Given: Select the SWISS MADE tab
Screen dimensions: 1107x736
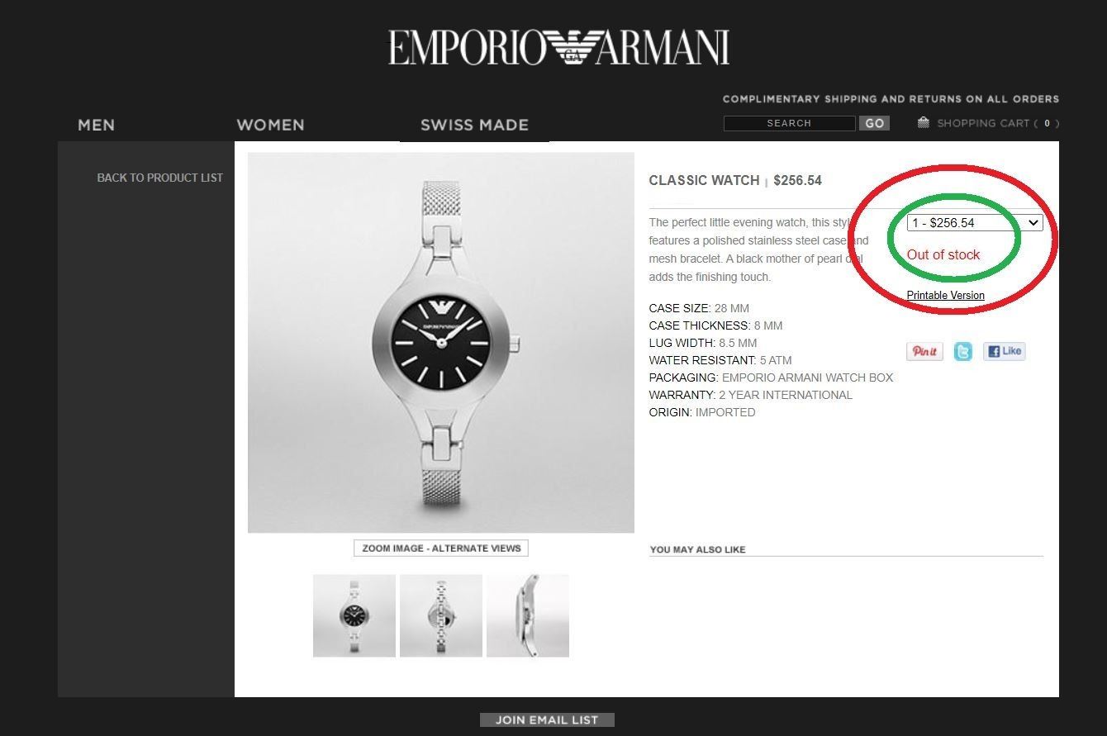Looking at the screenshot, I should coord(474,125).
